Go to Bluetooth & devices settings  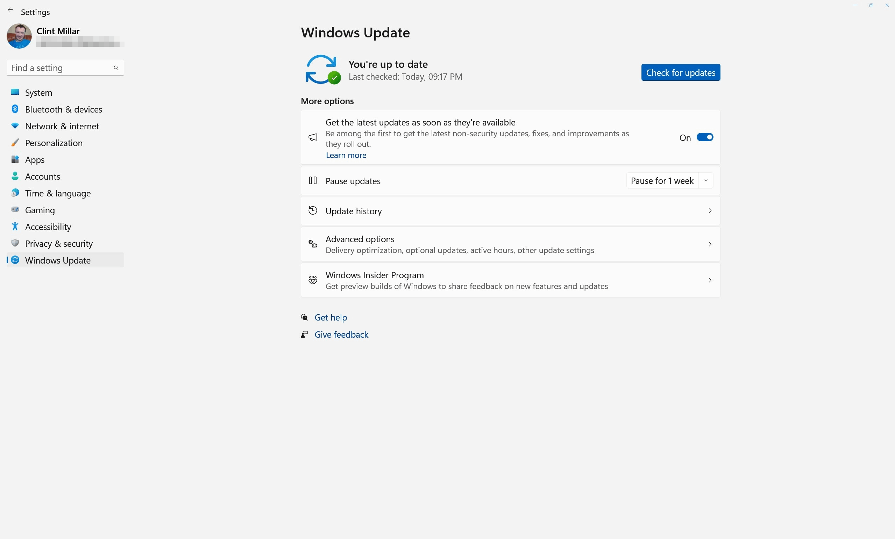pos(65,109)
